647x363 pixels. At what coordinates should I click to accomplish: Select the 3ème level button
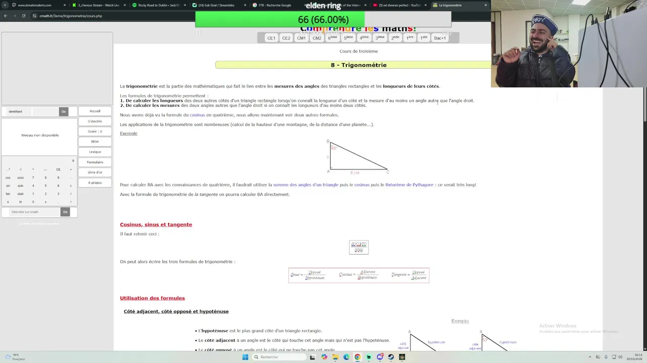pyautogui.click(x=380, y=38)
